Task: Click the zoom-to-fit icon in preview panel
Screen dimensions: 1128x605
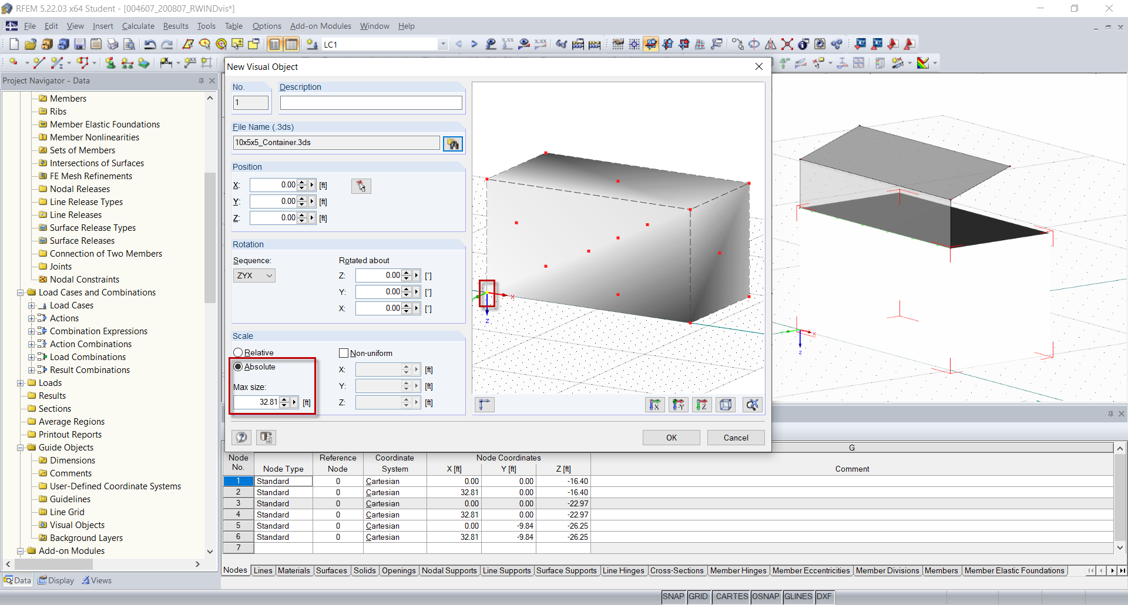Action: [x=752, y=405]
